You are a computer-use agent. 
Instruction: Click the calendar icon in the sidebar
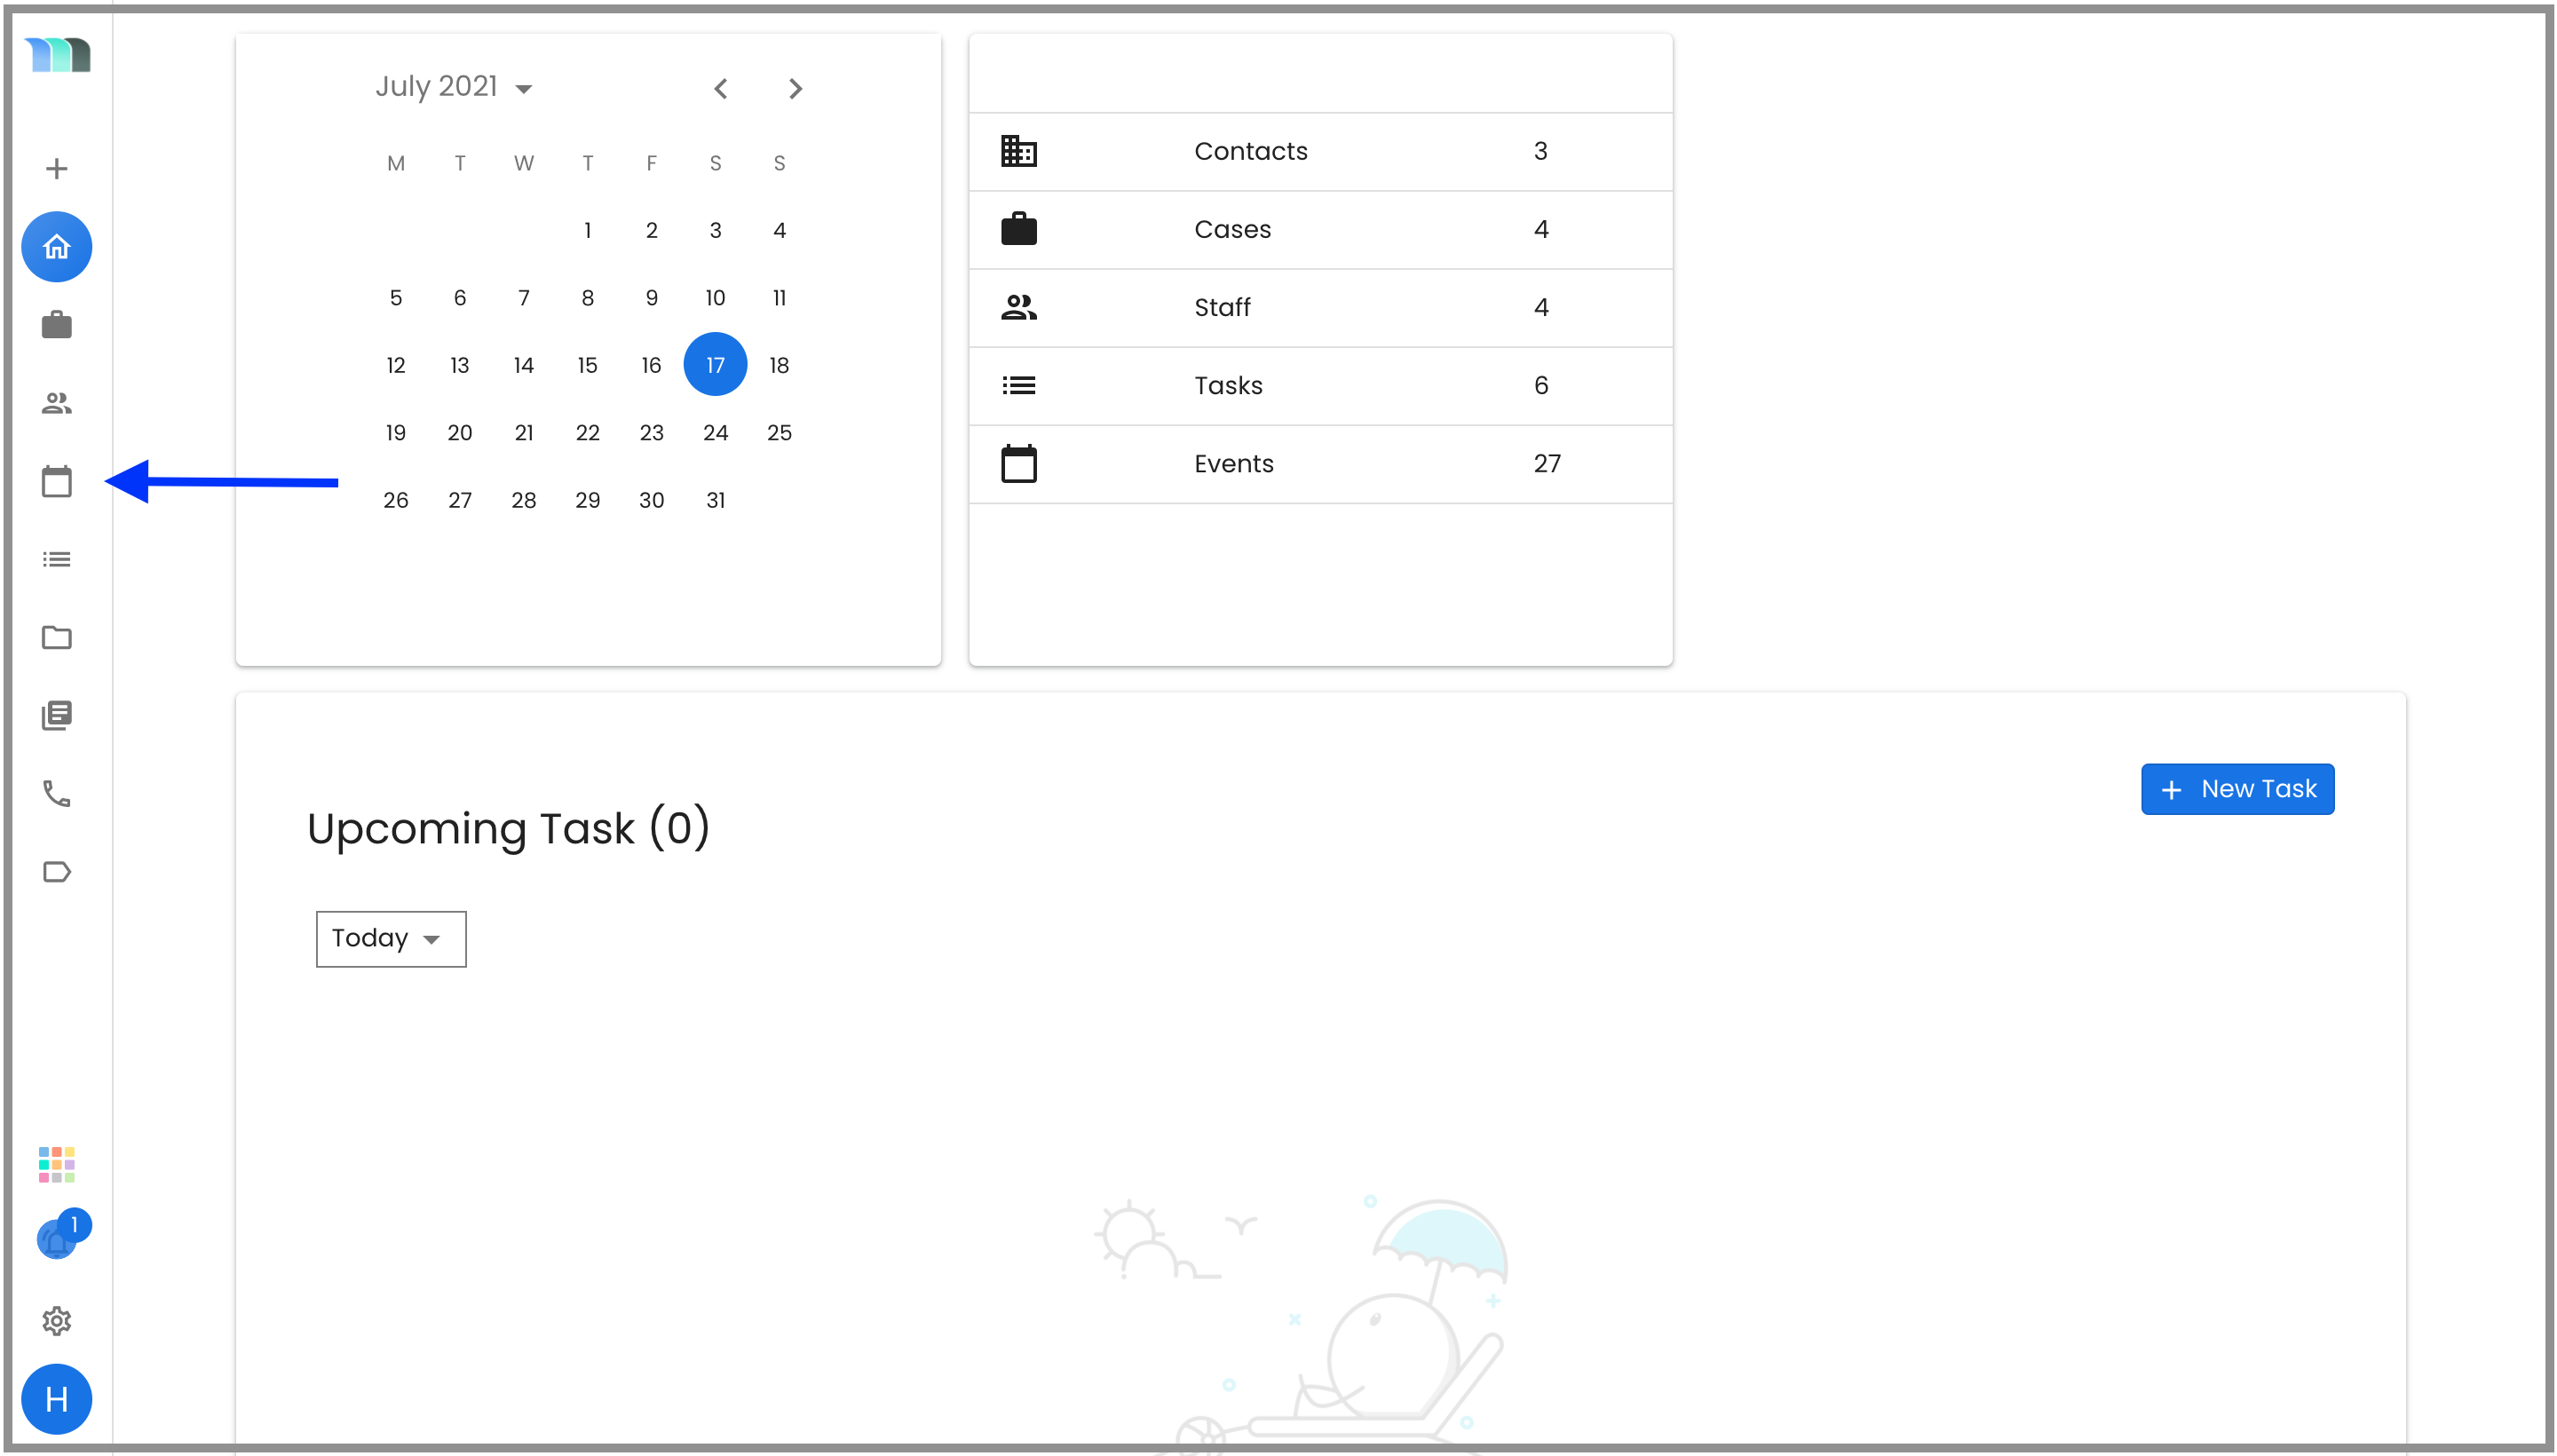[x=56, y=481]
